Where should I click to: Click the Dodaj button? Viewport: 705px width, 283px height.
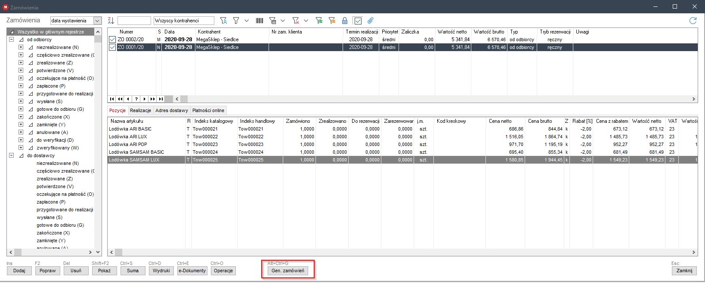pos(19,271)
